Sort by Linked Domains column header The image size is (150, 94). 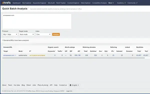point(129,51)
